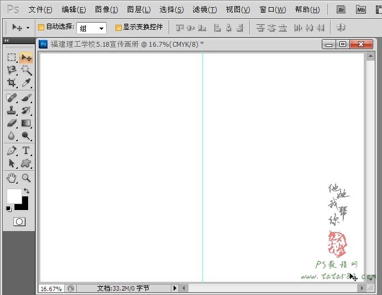Viewport: 382px width, 295px height.
Task: Swap foreground and background colors
Action: pyautogui.click(x=27, y=191)
